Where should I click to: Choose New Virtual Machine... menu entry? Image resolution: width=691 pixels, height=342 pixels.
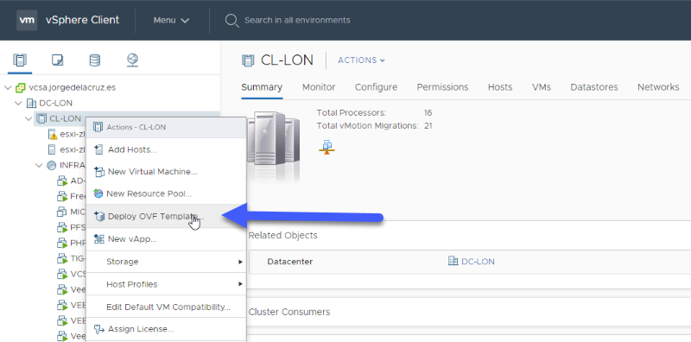click(x=166, y=172)
